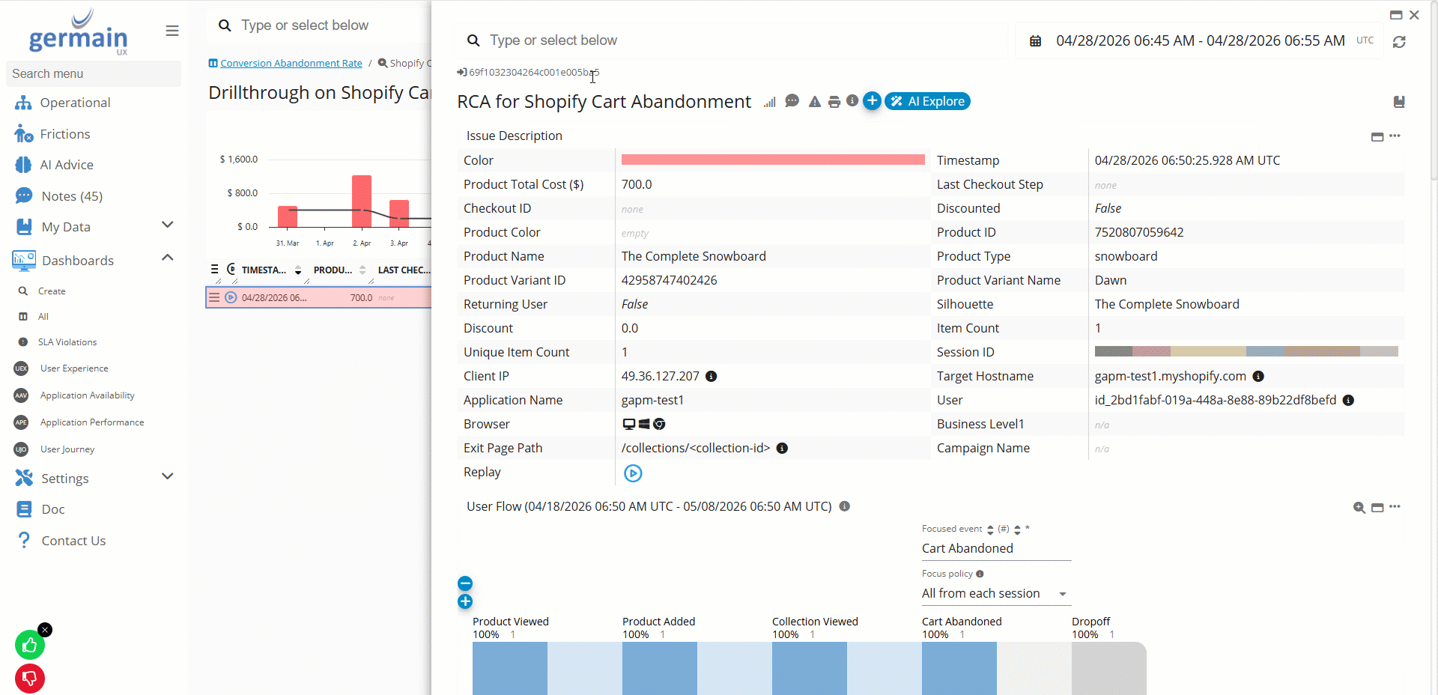
Task: Expand the My Data section
Action: tap(168, 225)
